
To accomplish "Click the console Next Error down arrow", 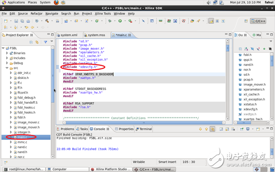I will [200, 129].
